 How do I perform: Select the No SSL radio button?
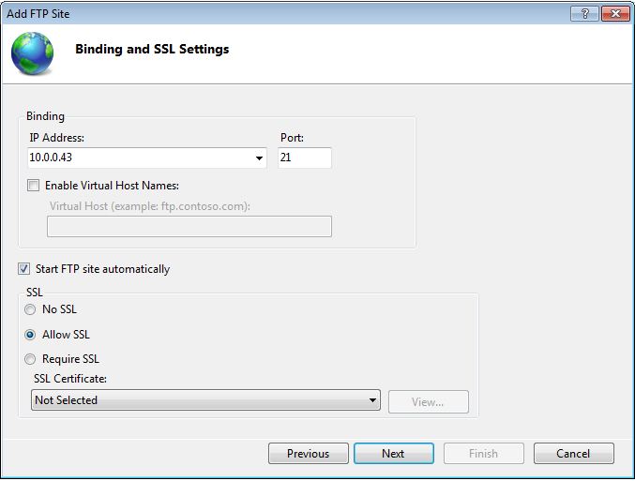tap(30, 309)
